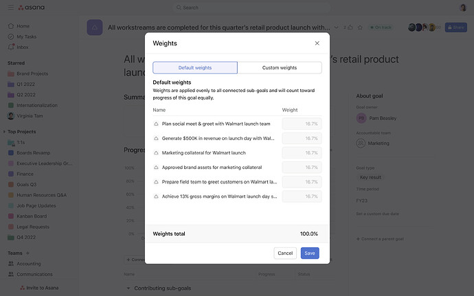Screen dimensions: 474x296
Task: Close the Weights dialog with the X
Action: point(317,43)
